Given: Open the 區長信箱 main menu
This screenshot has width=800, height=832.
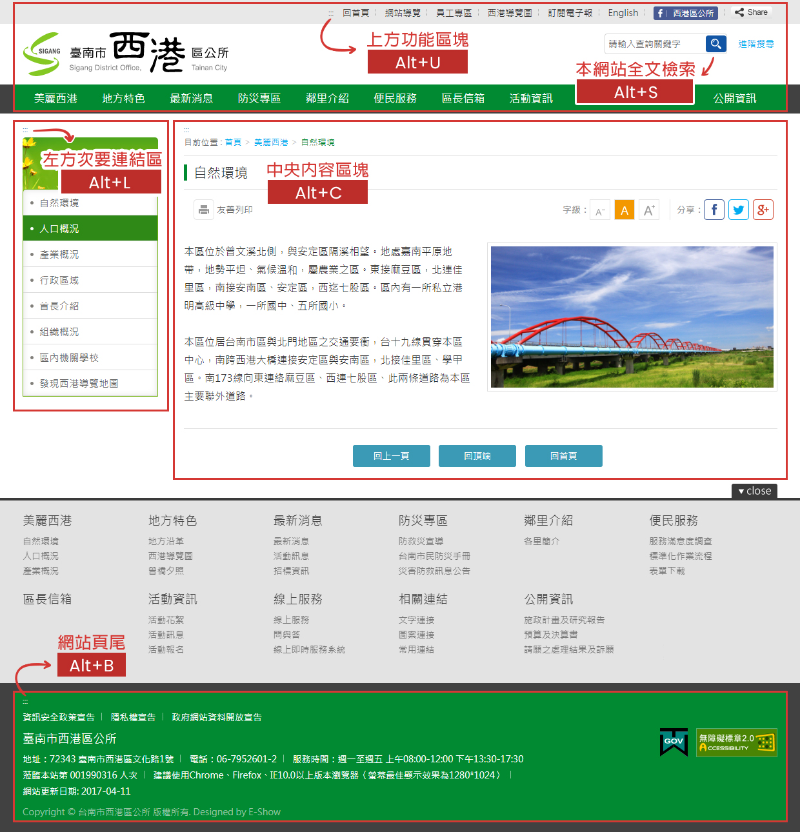Looking at the screenshot, I should coord(463,99).
